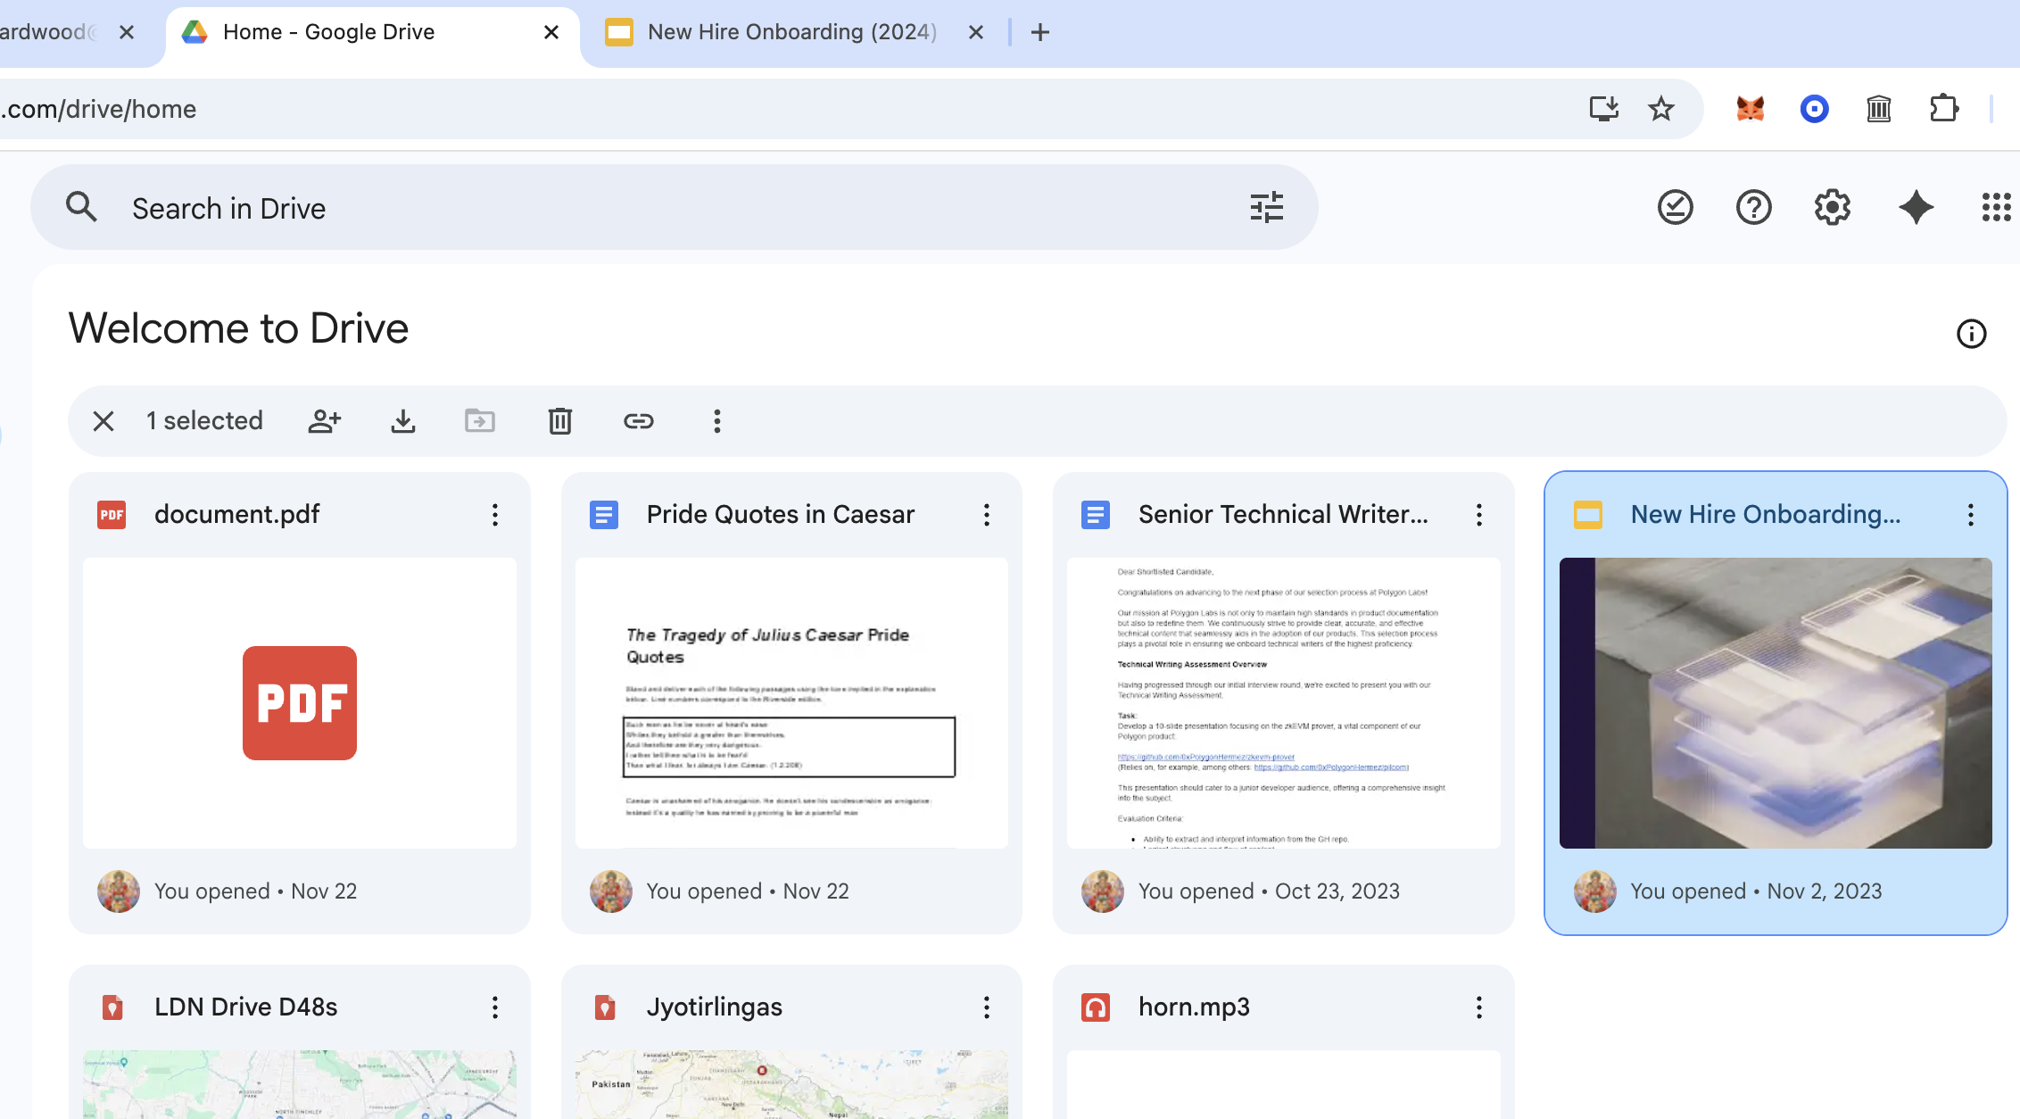This screenshot has height=1119, width=2020.
Task: Close the partially visible ardwood tab
Action: pos(127,32)
